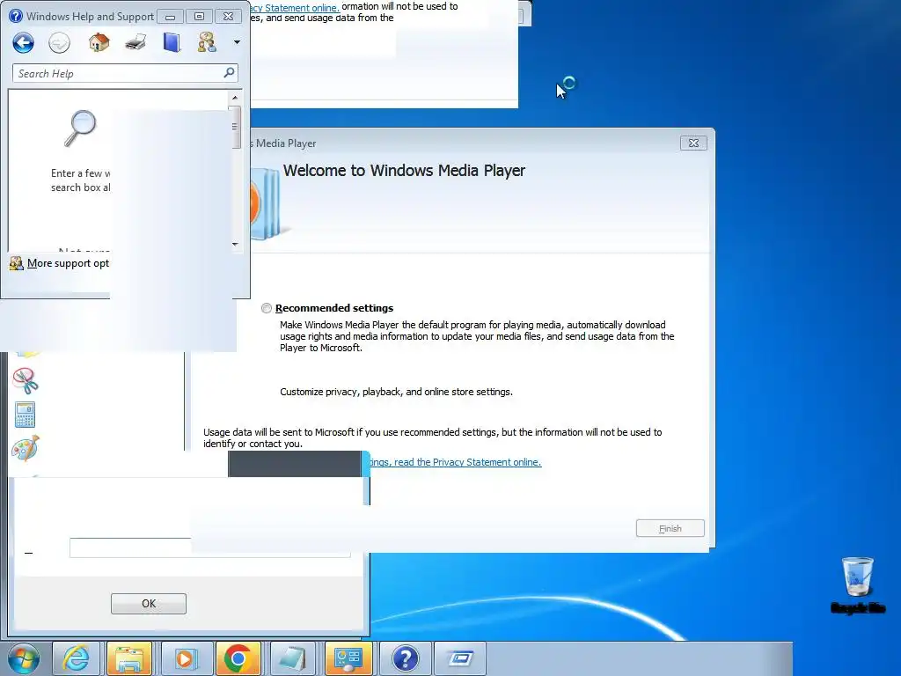The image size is (901, 676).
Task: Focus the Search Help field
Action: (125, 73)
